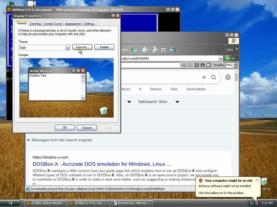Click the Recycle Bin in the theme sample preview
Viewport: 277px width, 207px height.
coord(104,111)
